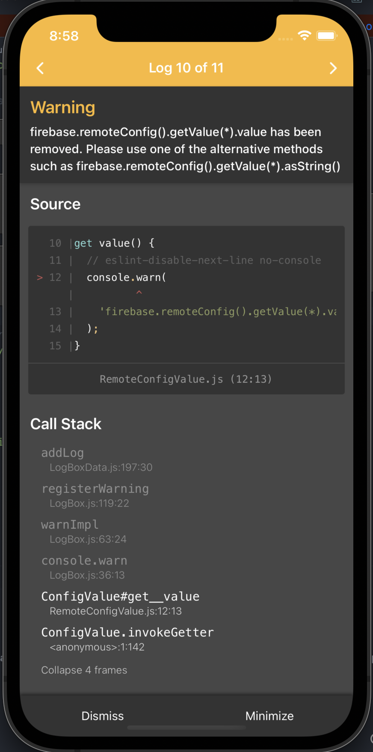Select the console.warn call stack frame

click(x=84, y=560)
